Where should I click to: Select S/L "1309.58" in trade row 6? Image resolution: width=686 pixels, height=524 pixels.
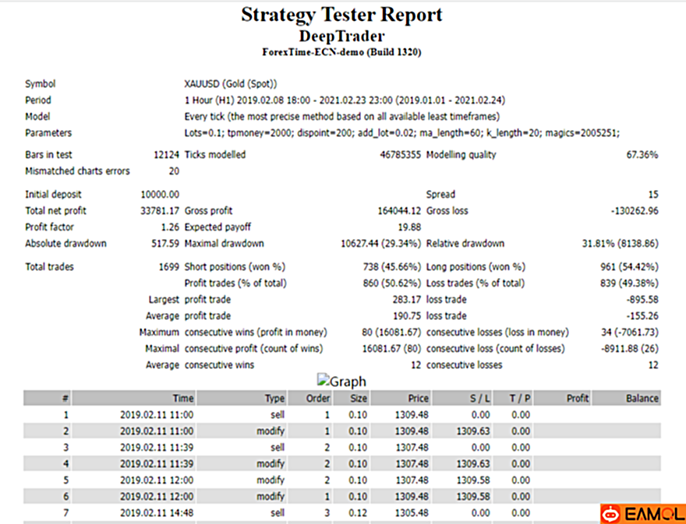tap(473, 497)
